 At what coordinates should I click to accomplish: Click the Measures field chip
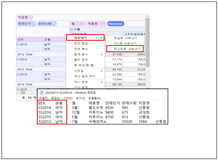tap(116, 24)
